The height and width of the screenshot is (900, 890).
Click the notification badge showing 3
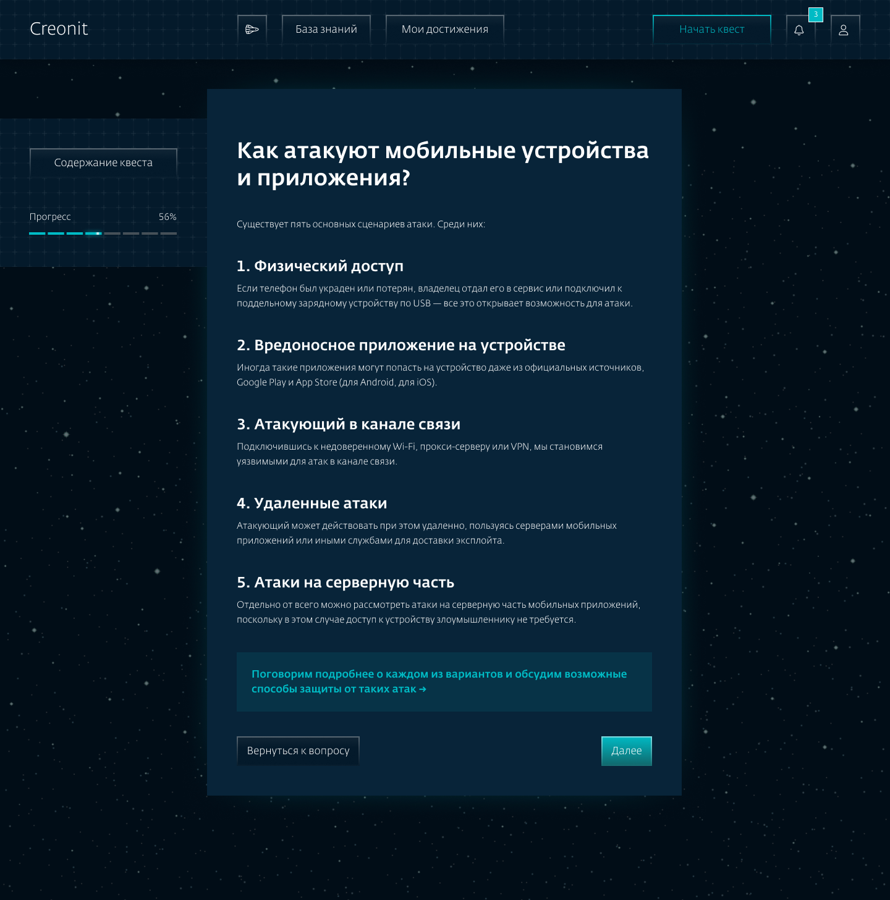click(x=816, y=14)
